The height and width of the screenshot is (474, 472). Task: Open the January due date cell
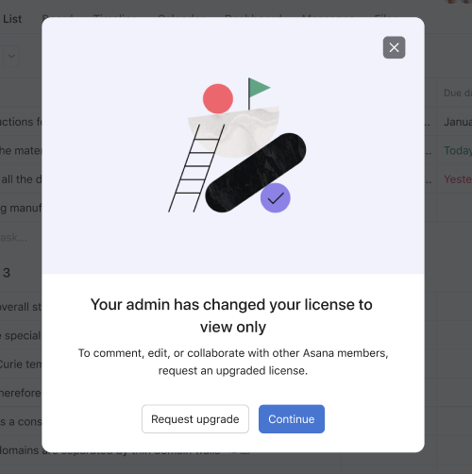458,122
